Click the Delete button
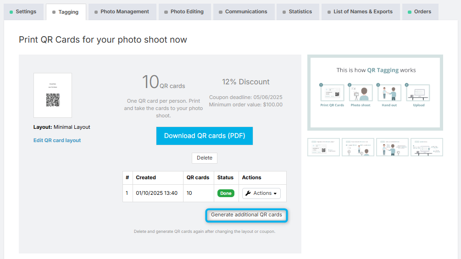The height and width of the screenshot is (259, 461). pos(204,158)
